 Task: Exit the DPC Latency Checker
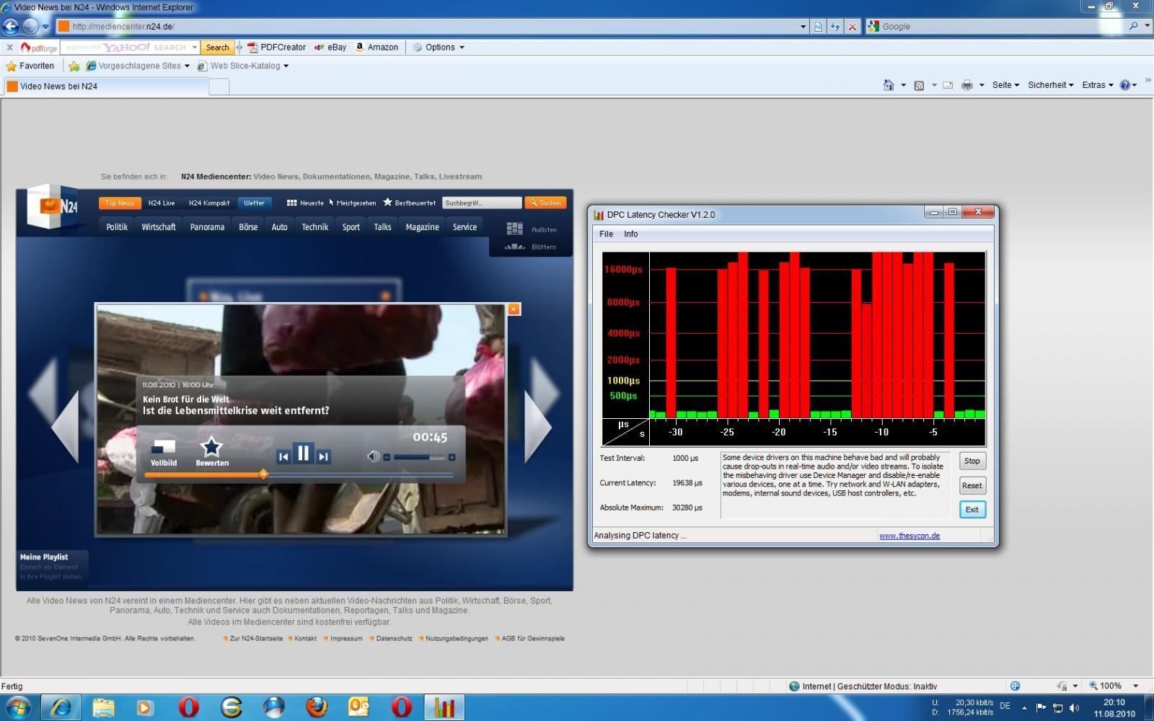[x=972, y=510]
